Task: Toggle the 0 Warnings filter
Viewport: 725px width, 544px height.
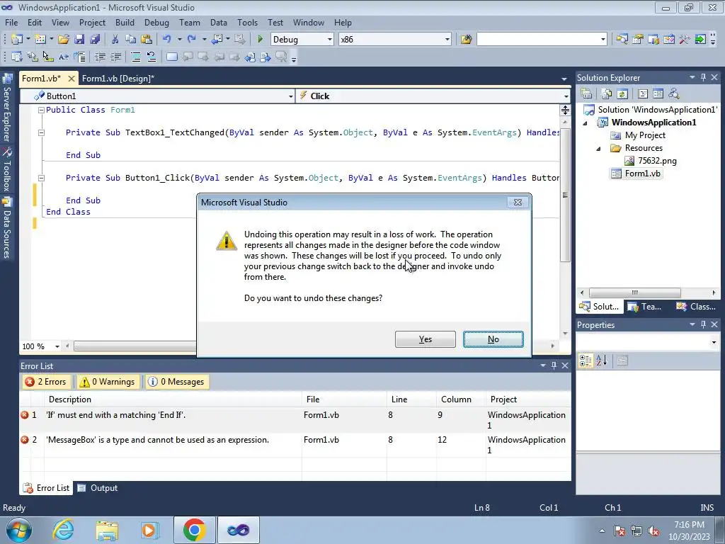Action: click(x=108, y=382)
